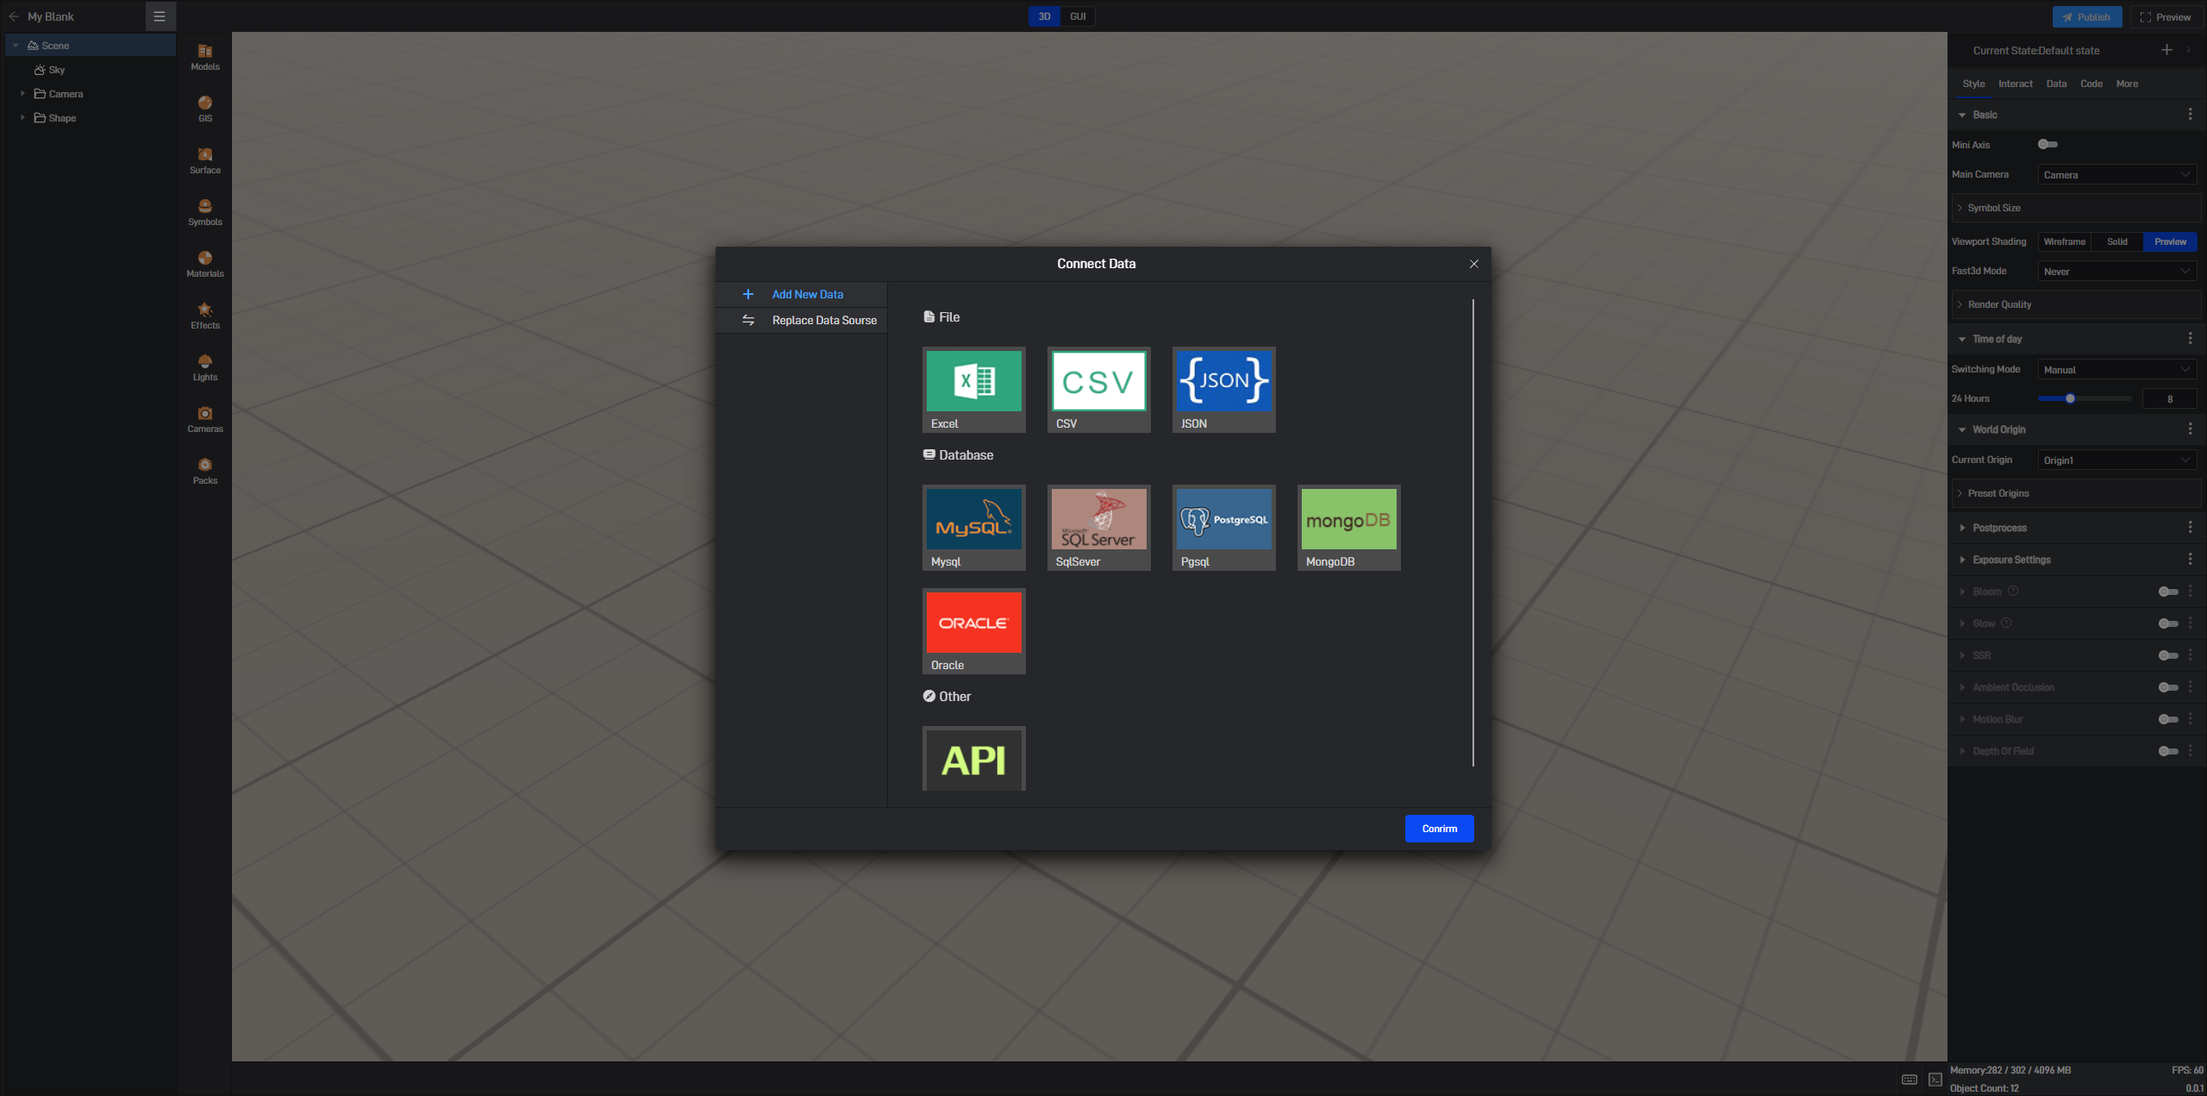Click the Preview button in top bar
2207x1096 pixels.
(2166, 17)
